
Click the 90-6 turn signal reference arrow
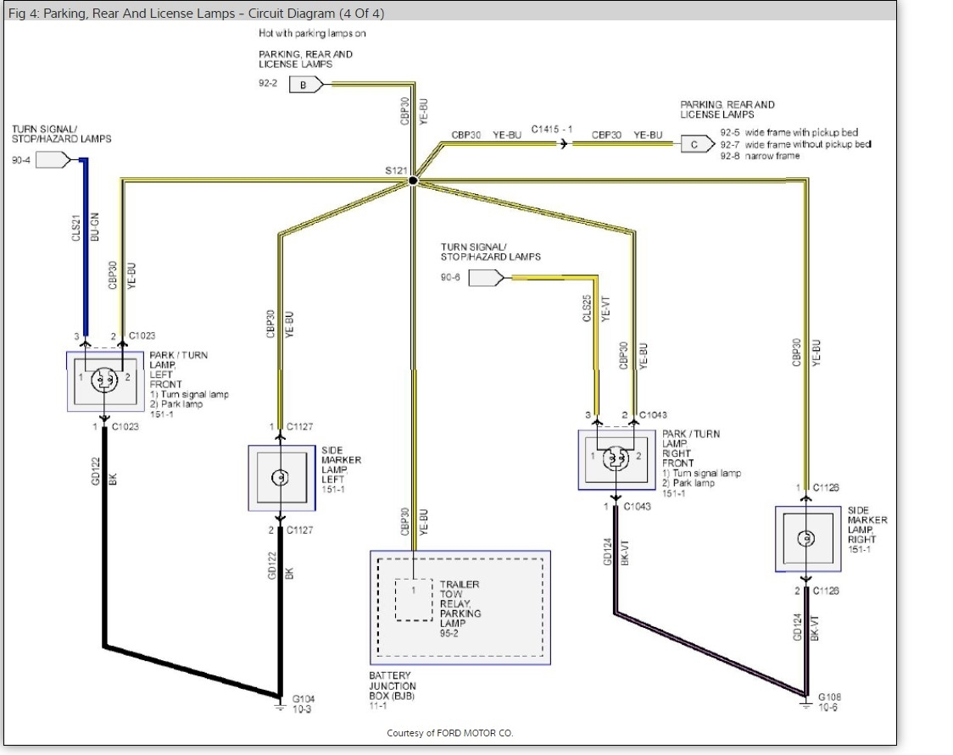487,278
